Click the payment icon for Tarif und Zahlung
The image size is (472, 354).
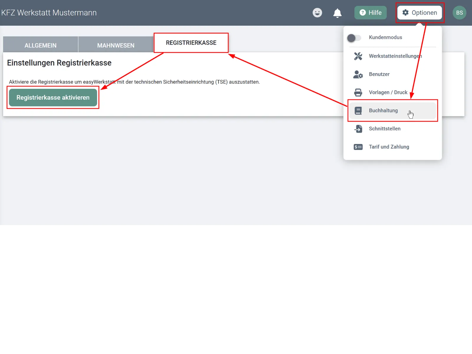358,147
